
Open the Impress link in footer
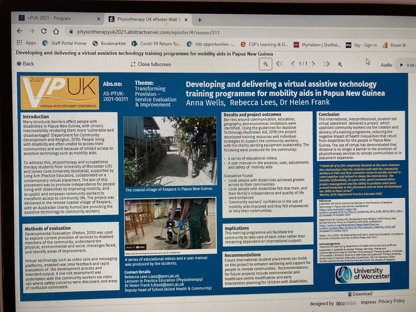coord(369,302)
